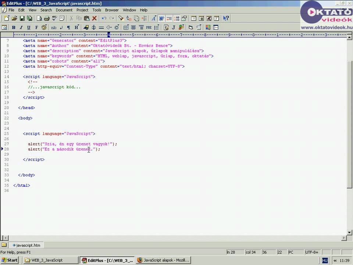Click the Center alignment icon
Image resolution: width=353 pixels, height=265 pixels.
pos(133,28)
